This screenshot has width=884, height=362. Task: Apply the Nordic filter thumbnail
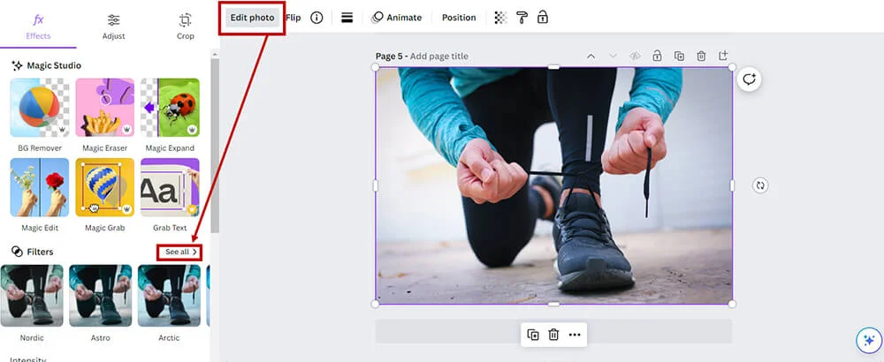(x=32, y=296)
